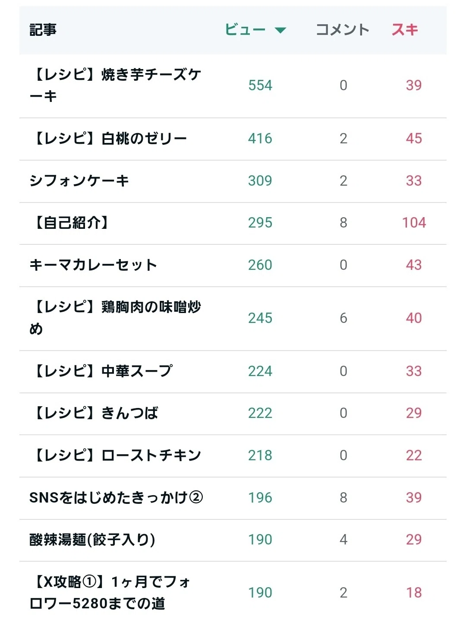Sort articles by スキ column header
The image size is (466, 620).
point(405,30)
